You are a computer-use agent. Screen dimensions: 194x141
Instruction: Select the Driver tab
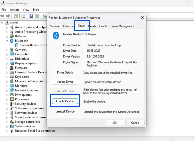click(x=81, y=26)
